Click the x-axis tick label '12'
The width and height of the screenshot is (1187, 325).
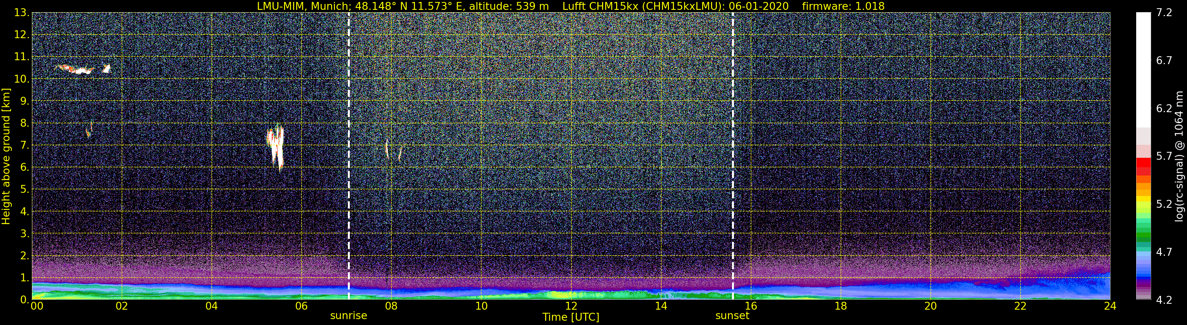coord(571,306)
